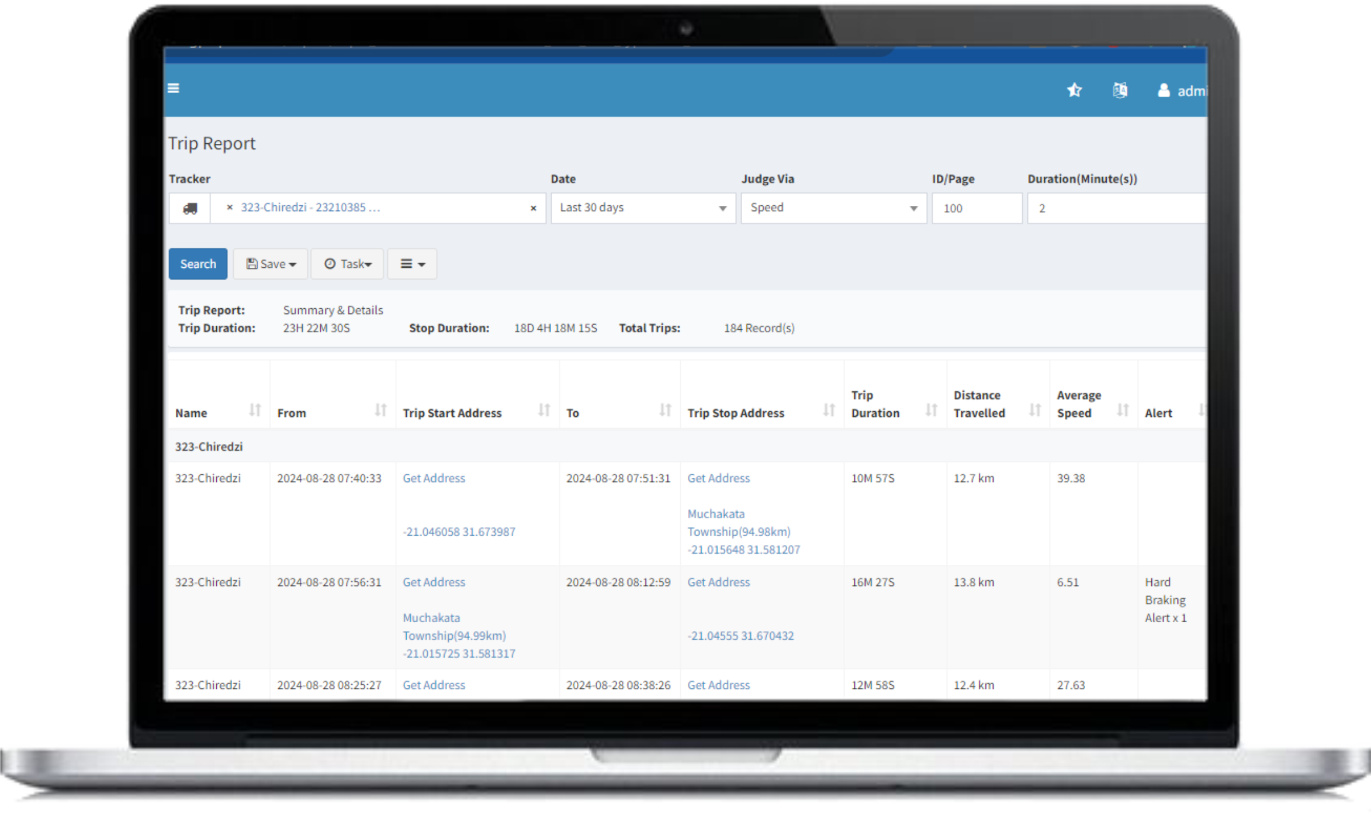Sort table by Name column
The image size is (1371, 831).
tap(255, 410)
